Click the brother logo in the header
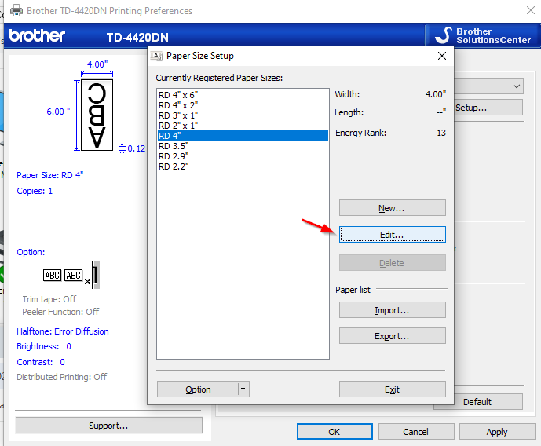 (x=37, y=36)
